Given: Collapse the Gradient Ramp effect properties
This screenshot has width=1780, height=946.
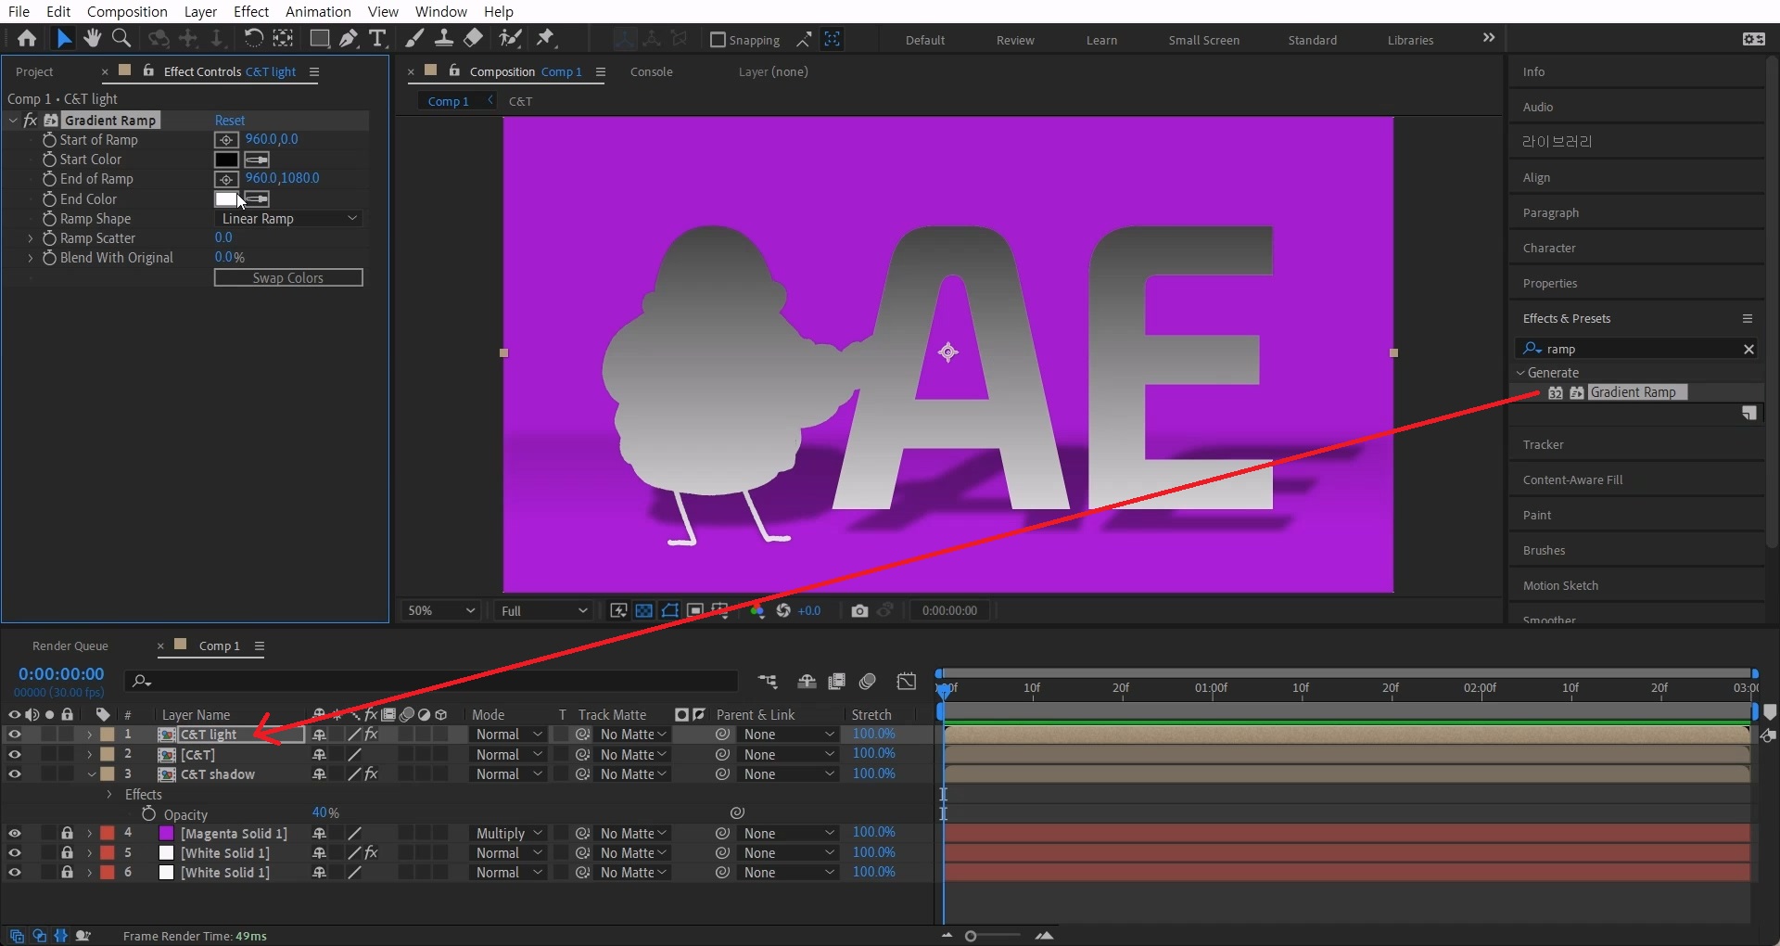Looking at the screenshot, I should coord(13,121).
